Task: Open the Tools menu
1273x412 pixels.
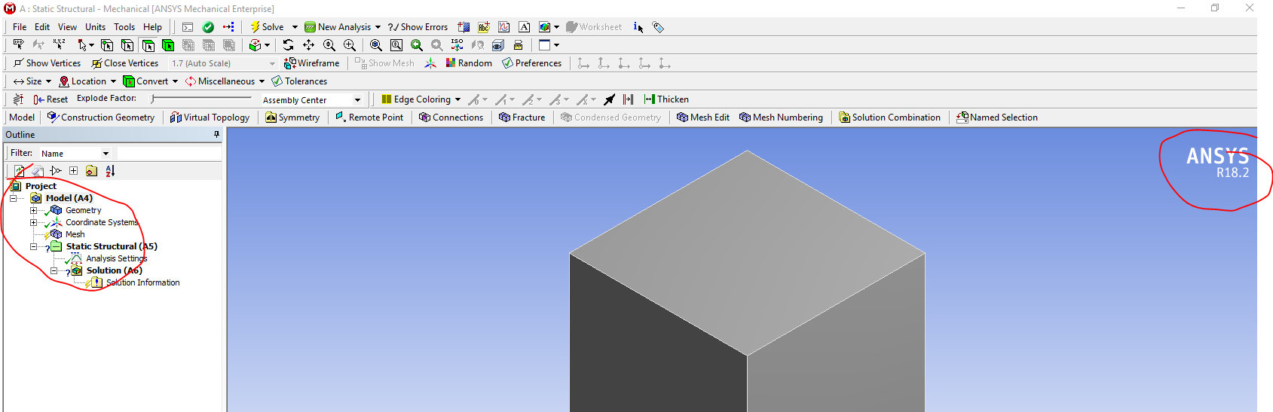Action: (x=124, y=27)
